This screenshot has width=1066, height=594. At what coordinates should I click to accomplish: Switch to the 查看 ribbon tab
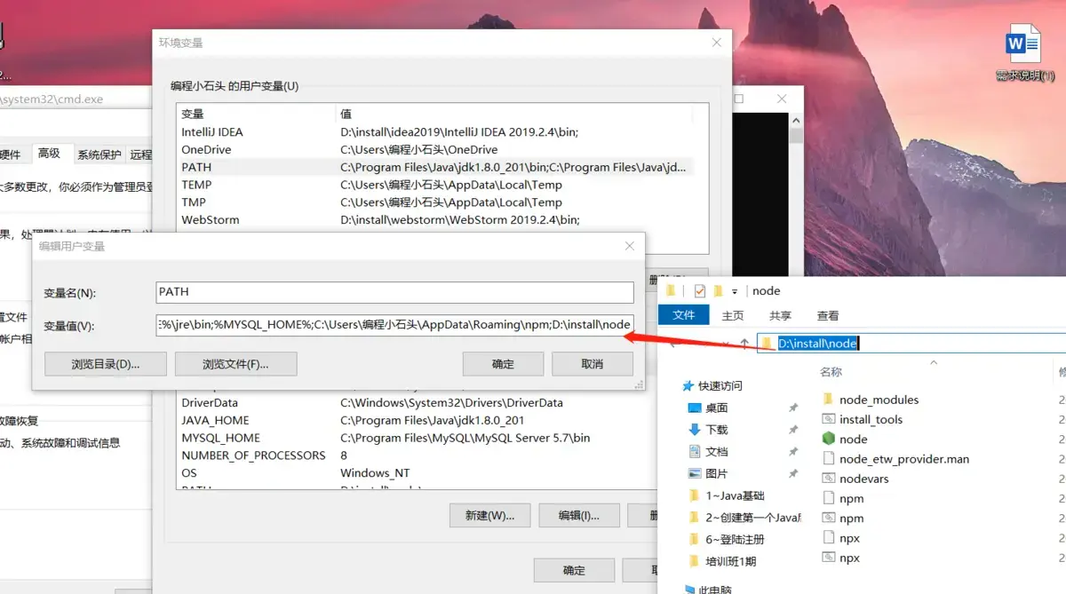827,314
